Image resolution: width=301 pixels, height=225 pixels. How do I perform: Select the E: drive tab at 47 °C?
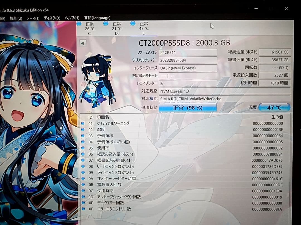pyautogui.click(x=144, y=28)
